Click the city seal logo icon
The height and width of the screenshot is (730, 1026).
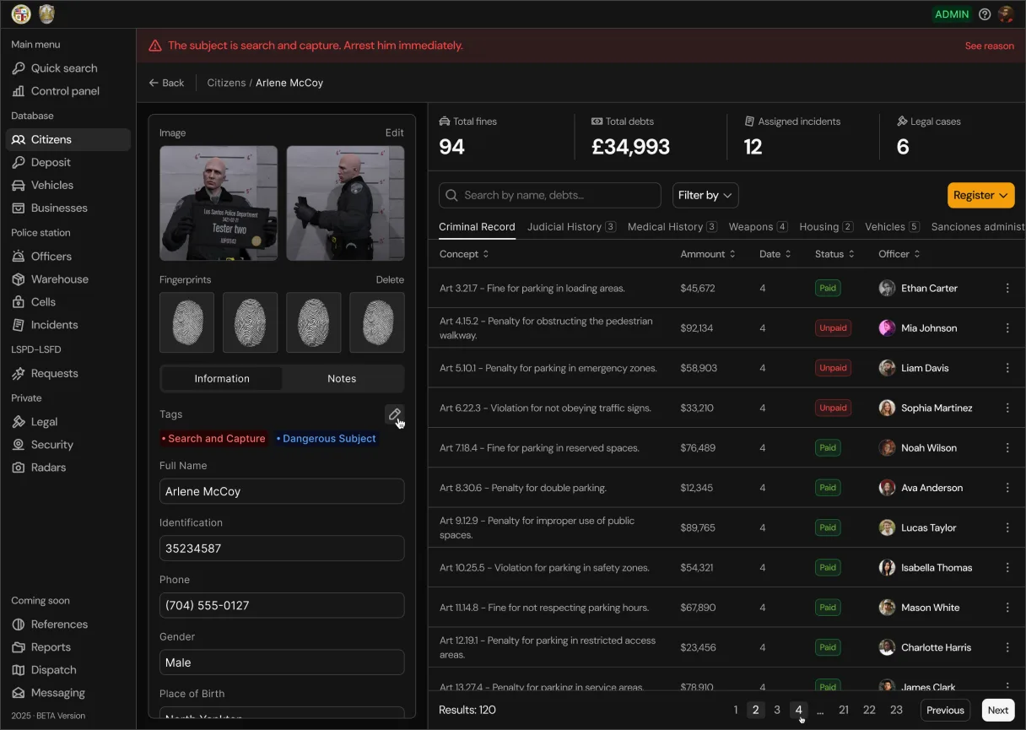tap(21, 14)
